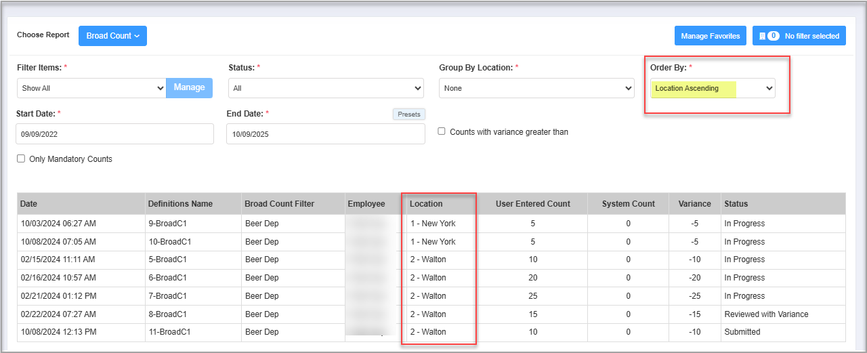Click the Manage button next to Filter Items
The height and width of the screenshot is (353, 867).
click(x=189, y=87)
